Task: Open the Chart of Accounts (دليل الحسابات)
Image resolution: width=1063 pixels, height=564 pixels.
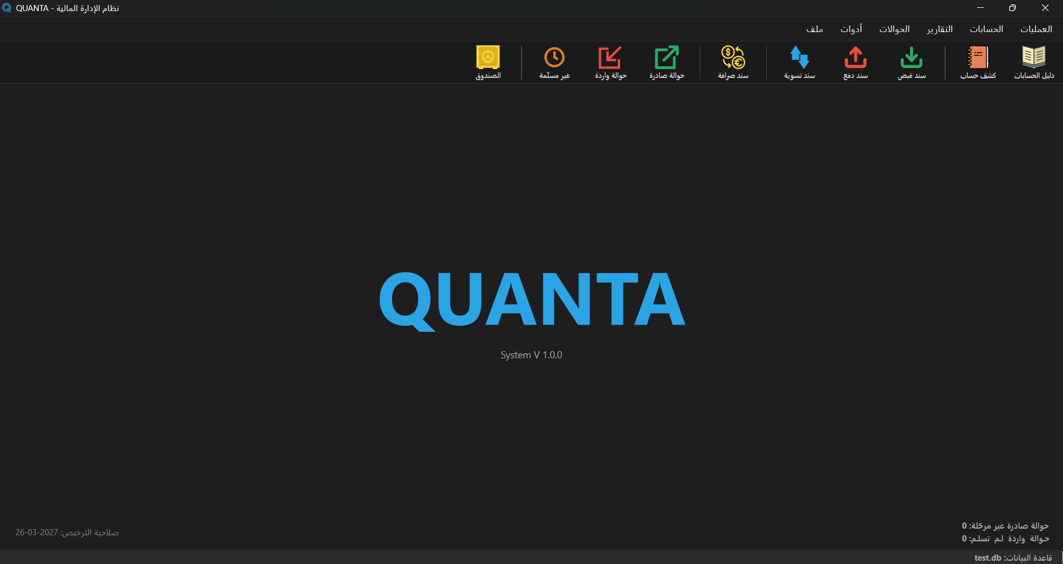Action: pyautogui.click(x=1034, y=62)
